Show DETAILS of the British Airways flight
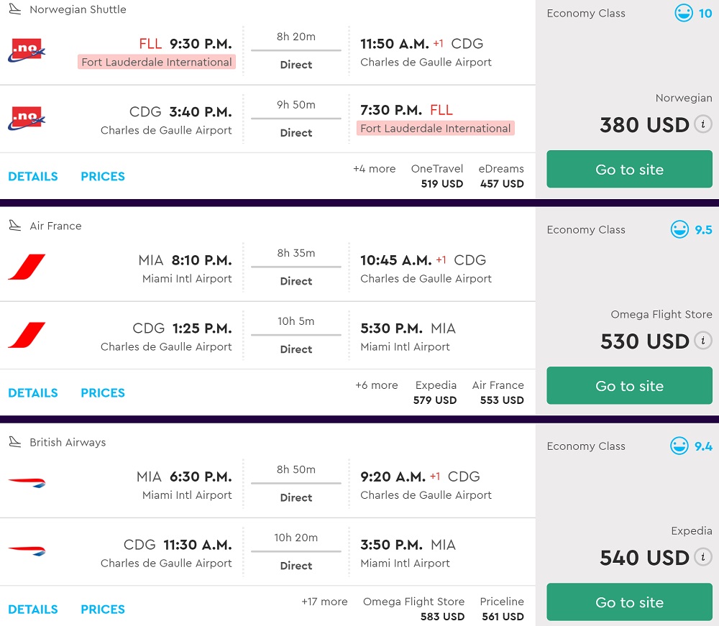 coord(33,609)
